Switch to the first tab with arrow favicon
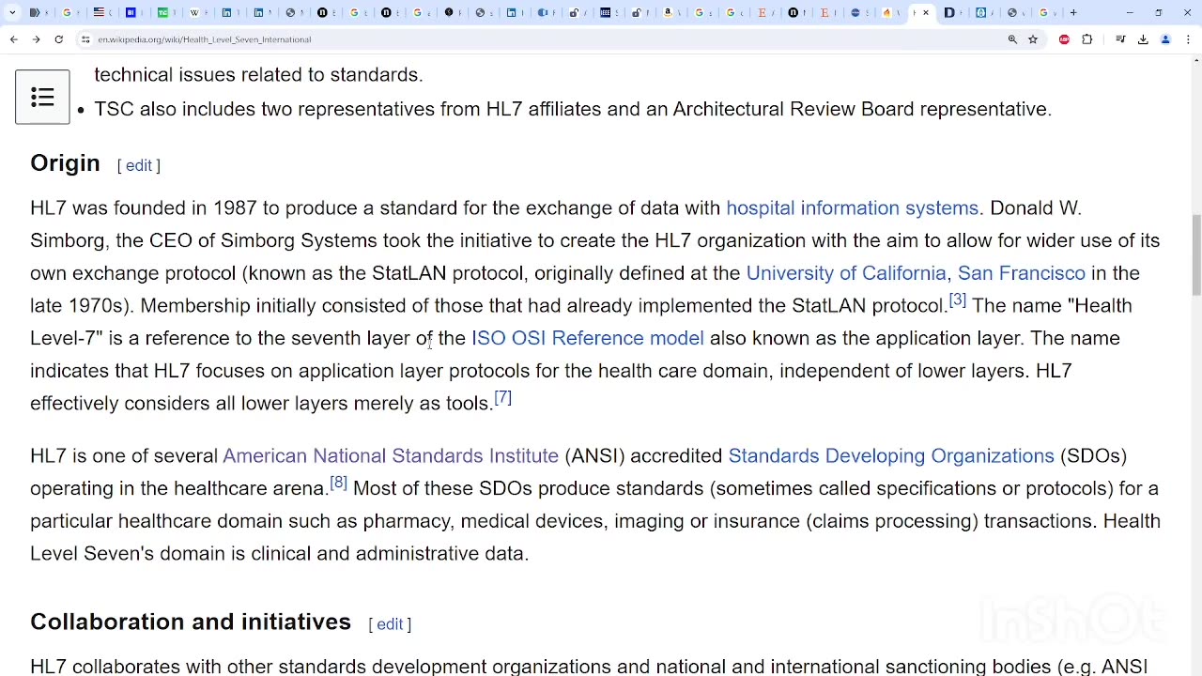This screenshot has width=1202, height=676. point(35,12)
